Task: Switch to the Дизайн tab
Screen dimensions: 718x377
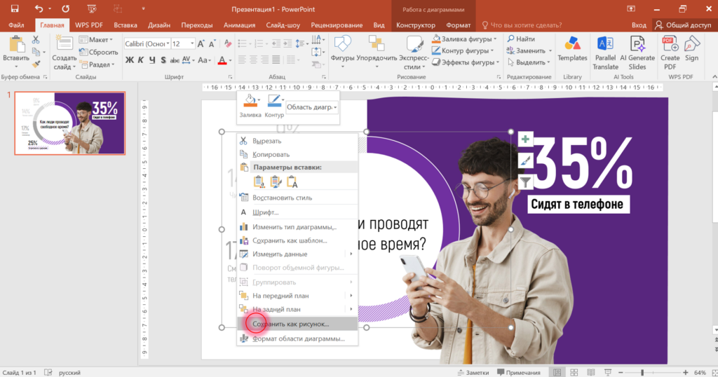Action: pos(159,25)
